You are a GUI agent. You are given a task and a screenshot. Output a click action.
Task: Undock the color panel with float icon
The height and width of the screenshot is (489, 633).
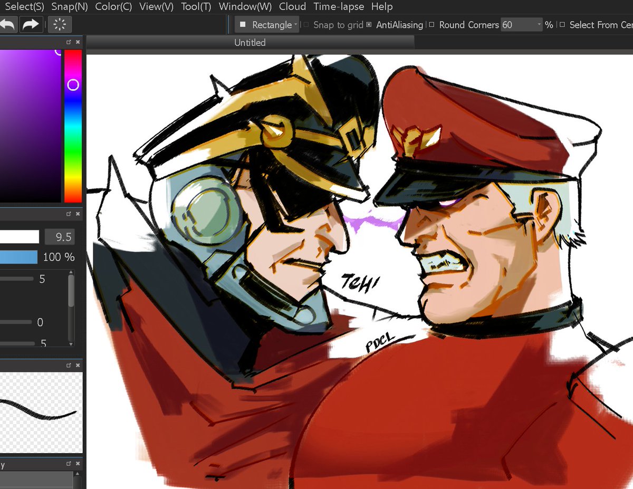click(x=69, y=42)
